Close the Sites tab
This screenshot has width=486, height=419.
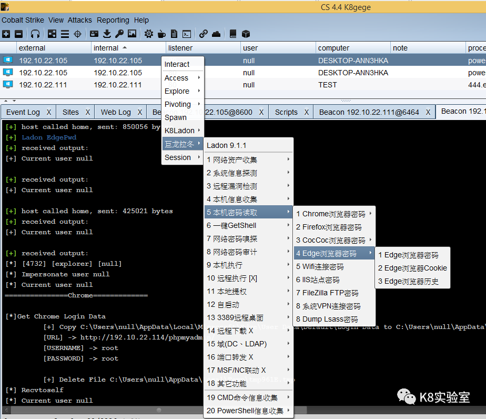(x=88, y=112)
